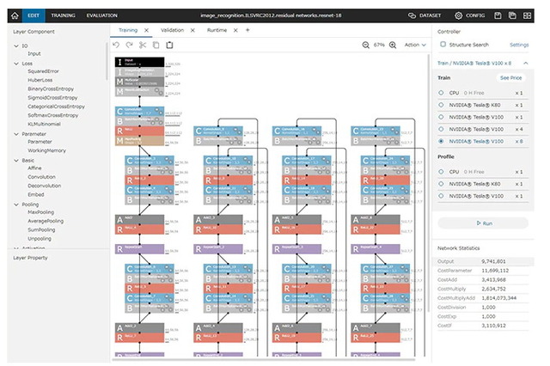Screen dimensions: 550x366
Task: Click the network canvas vertical scrollbar
Action: pyautogui.click(x=428, y=182)
